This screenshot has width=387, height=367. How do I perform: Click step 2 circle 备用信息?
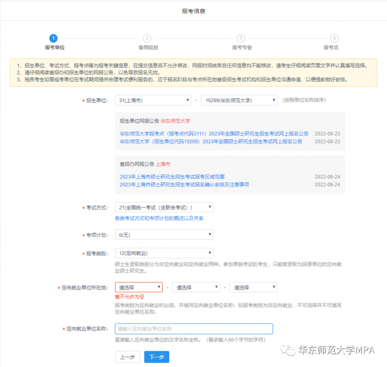click(x=147, y=38)
